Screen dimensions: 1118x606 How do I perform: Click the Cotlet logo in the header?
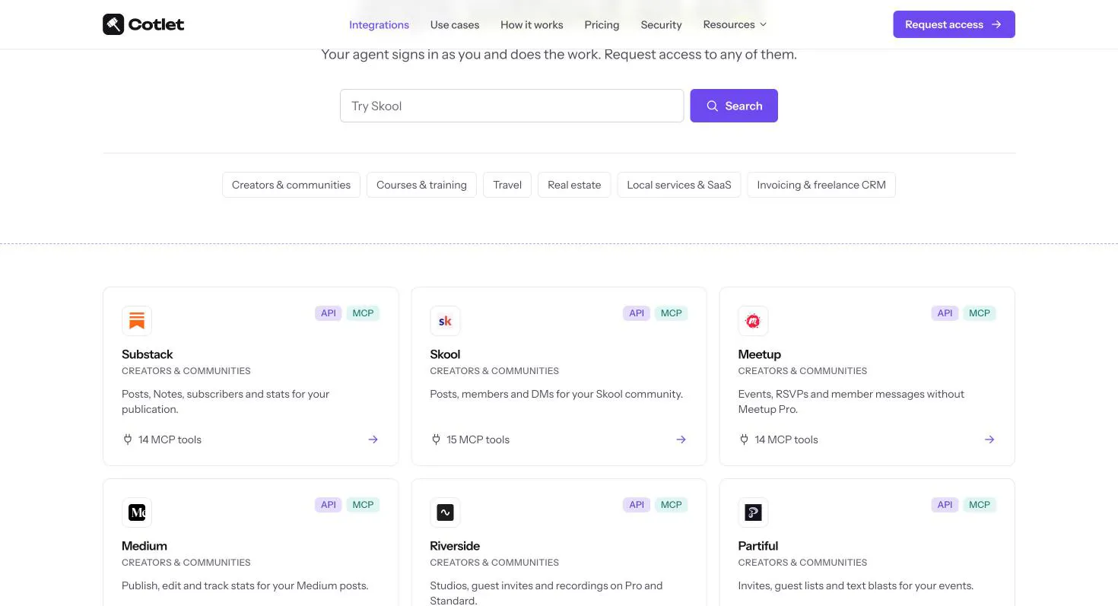click(144, 24)
